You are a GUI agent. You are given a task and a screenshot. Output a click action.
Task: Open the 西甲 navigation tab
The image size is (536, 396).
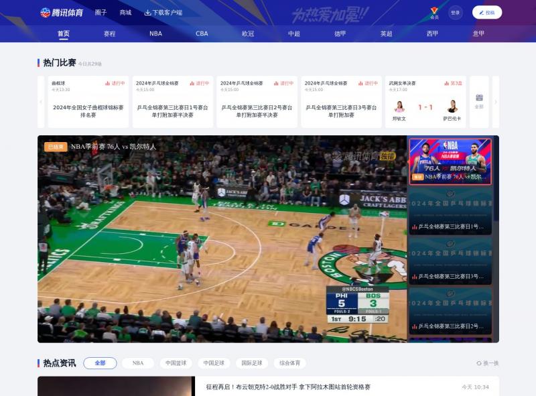tap(432, 34)
